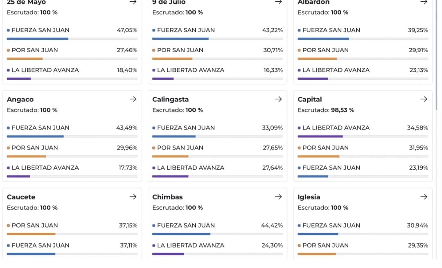
Task: Open Iglesia details via arrow icon
Action: [424, 197]
